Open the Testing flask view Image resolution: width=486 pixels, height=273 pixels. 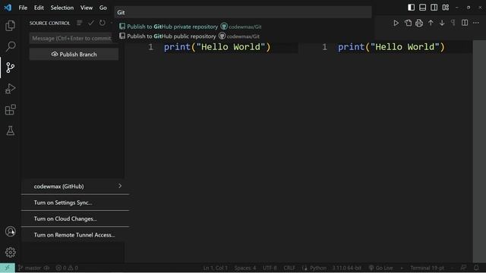[x=10, y=130]
